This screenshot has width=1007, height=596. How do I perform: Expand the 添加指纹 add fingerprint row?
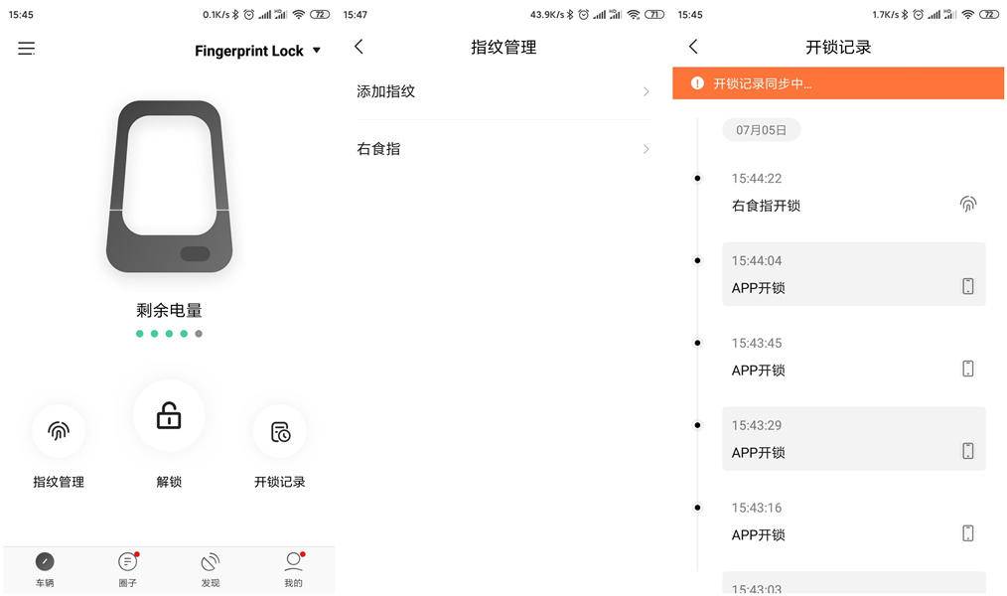coord(646,91)
